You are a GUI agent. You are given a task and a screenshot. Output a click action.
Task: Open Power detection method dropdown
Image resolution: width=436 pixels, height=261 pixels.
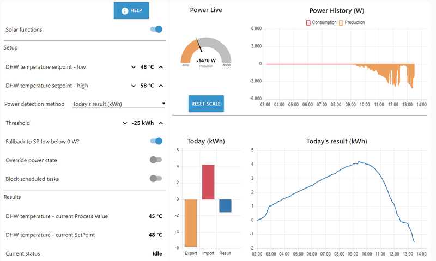pos(119,104)
